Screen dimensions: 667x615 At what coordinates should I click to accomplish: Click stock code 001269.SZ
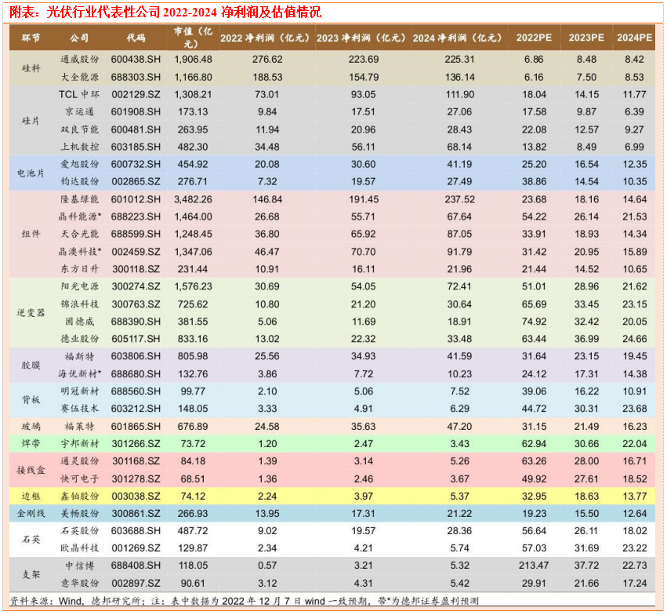(x=136, y=548)
